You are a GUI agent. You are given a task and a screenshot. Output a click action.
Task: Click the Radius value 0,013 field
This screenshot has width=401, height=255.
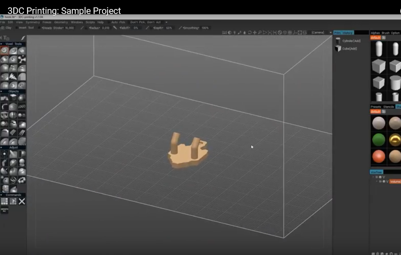[105, 27]
